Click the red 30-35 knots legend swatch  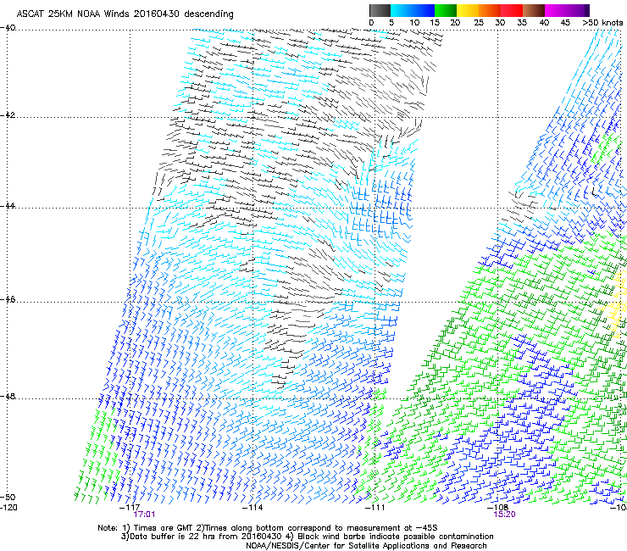(512, 10)
